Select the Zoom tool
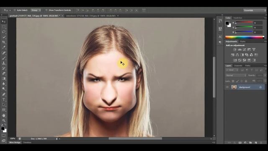The height and width of the screenshot is (151, 268). 4,120
